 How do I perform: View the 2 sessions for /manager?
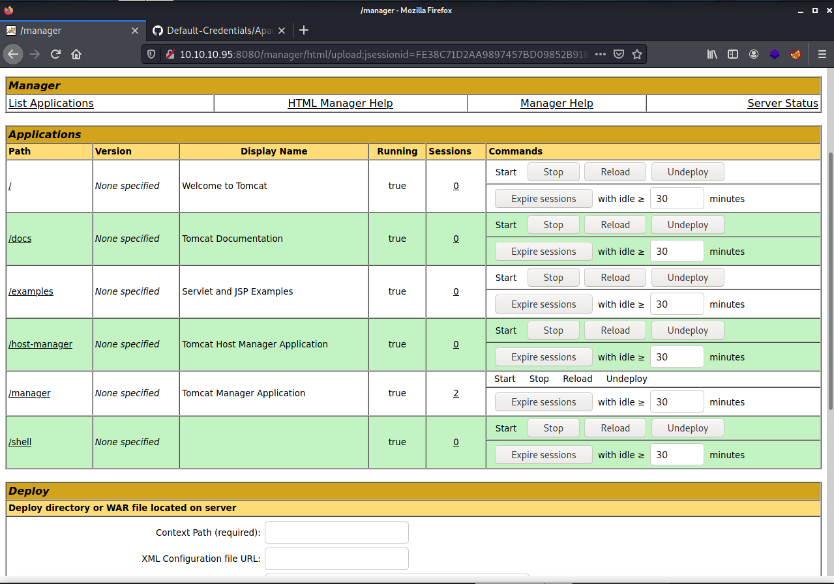point(456,393)
